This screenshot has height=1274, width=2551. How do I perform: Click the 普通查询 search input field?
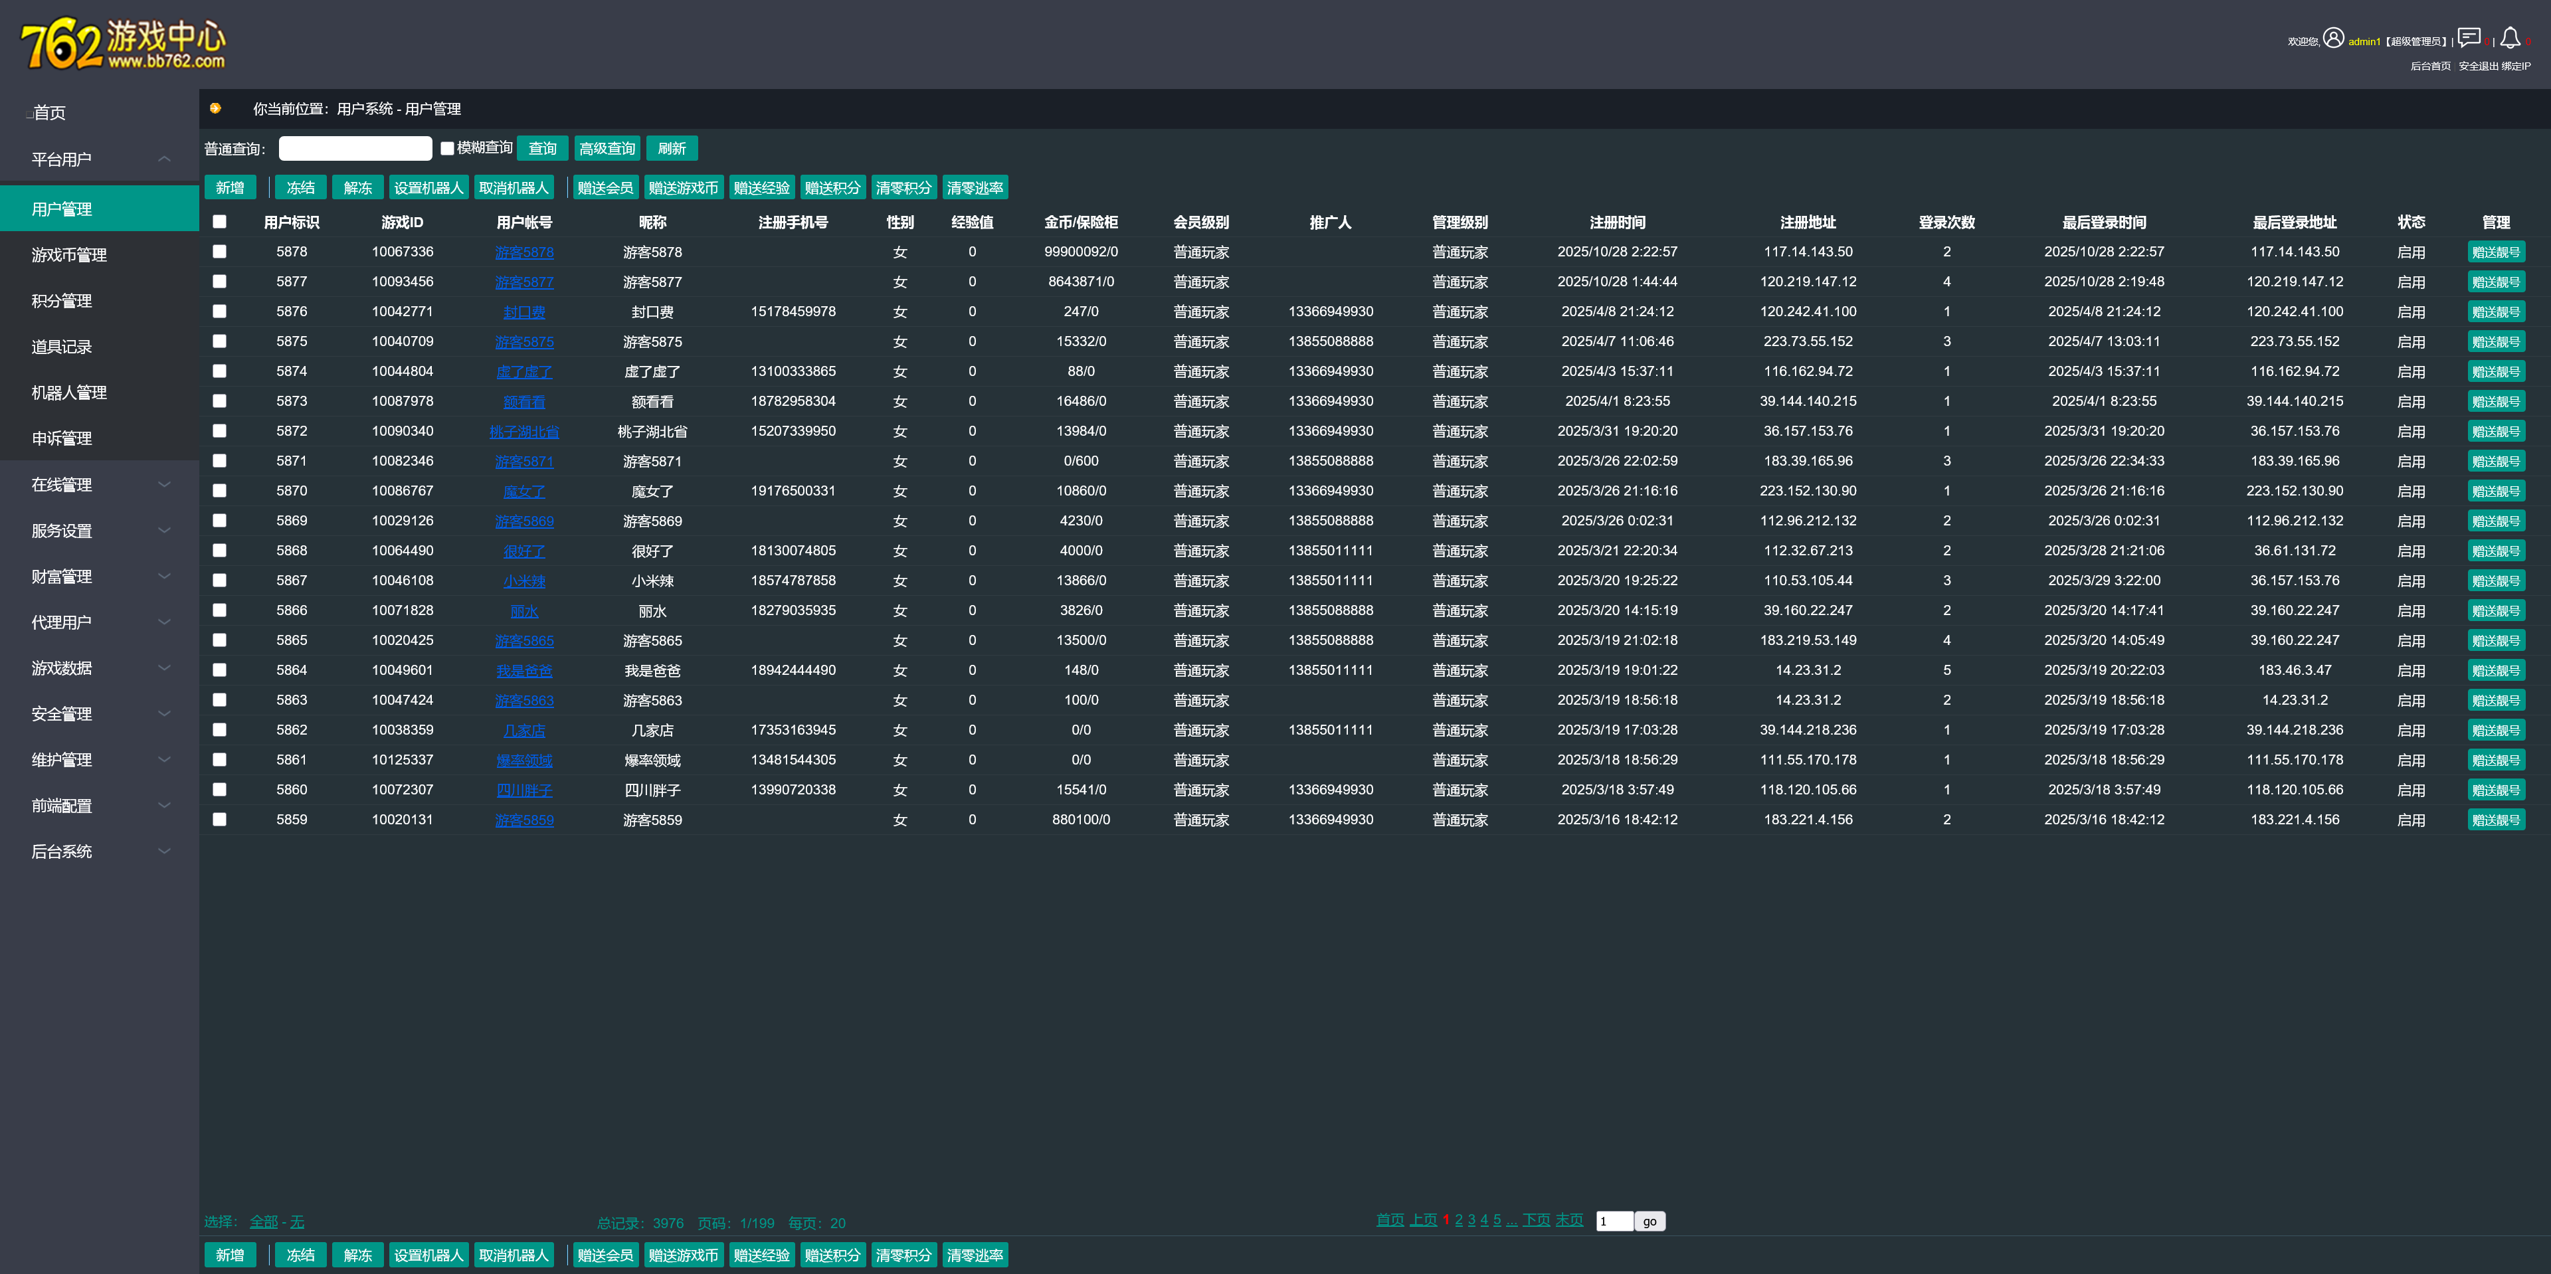pyautogui.click(x=355, y=149)
